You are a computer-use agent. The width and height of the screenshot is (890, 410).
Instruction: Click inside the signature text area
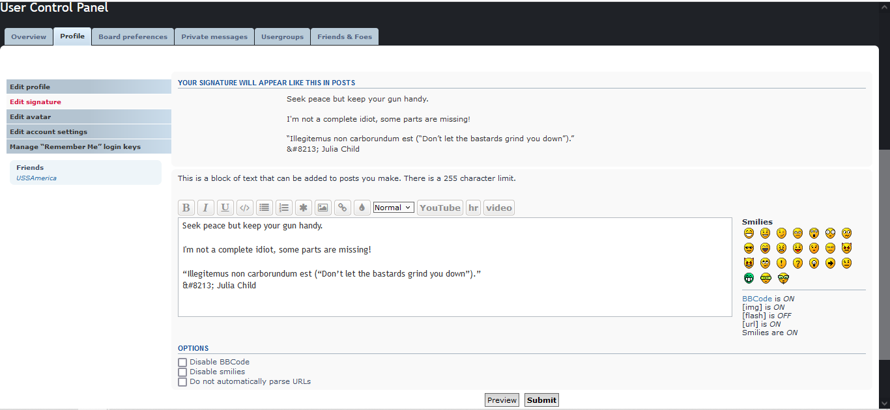pyautogui.click(x=455, y=267)
